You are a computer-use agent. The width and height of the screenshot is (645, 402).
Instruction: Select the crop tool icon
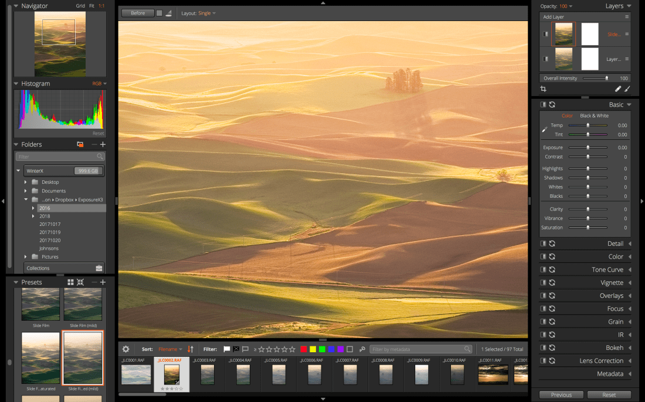point(544,89)
